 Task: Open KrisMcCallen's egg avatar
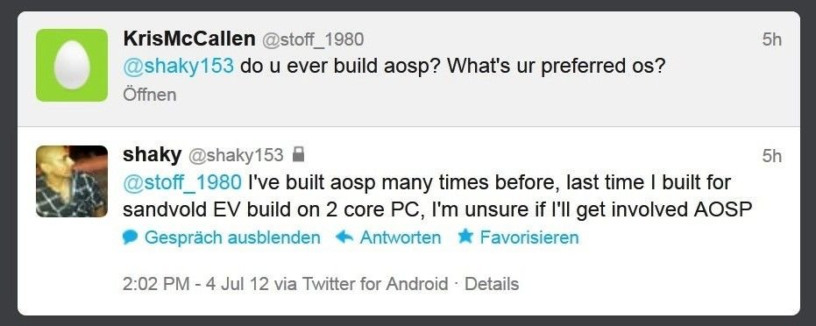72,65
